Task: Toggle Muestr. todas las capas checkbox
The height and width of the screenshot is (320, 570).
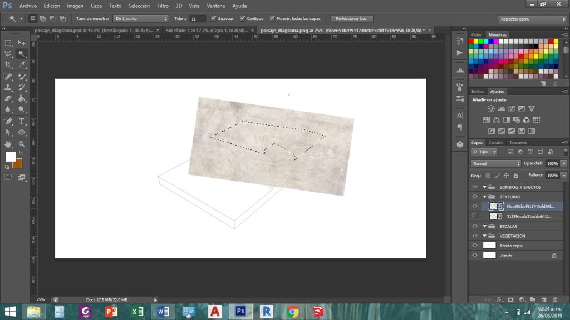Action: (x=272, y=18)
